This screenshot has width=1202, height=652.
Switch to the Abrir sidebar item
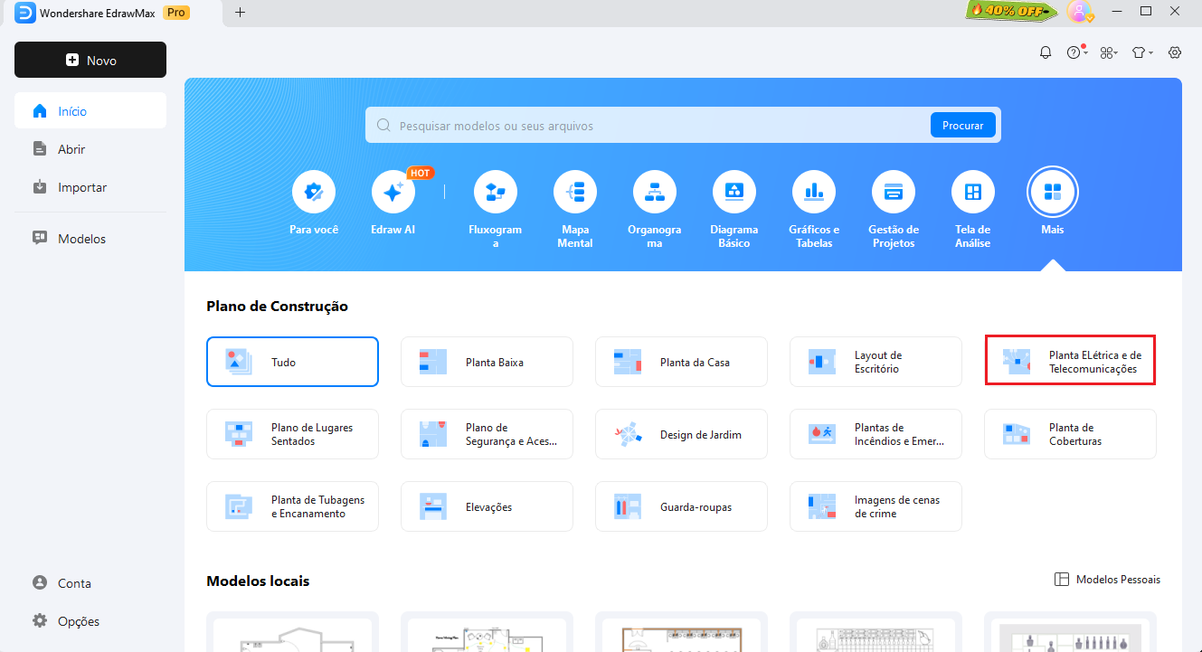coord(71,149)
